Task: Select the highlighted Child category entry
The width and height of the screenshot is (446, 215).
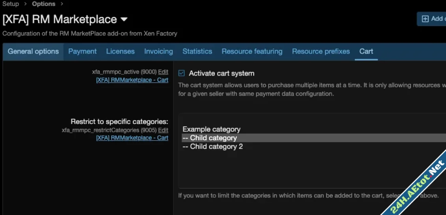Action: click(x=213, y=138)
